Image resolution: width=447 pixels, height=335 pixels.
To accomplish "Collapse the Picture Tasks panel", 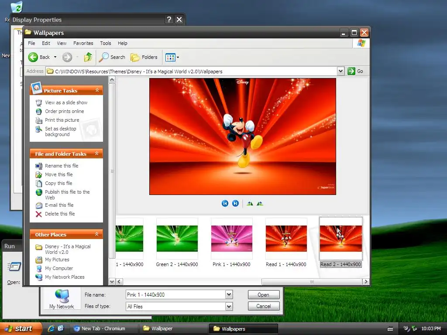I will [97, 90].
